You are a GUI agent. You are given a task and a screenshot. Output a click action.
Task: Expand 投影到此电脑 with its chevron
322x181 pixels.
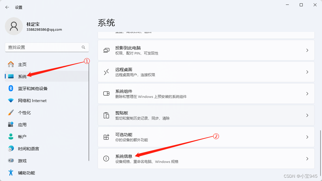pos(307,50)
